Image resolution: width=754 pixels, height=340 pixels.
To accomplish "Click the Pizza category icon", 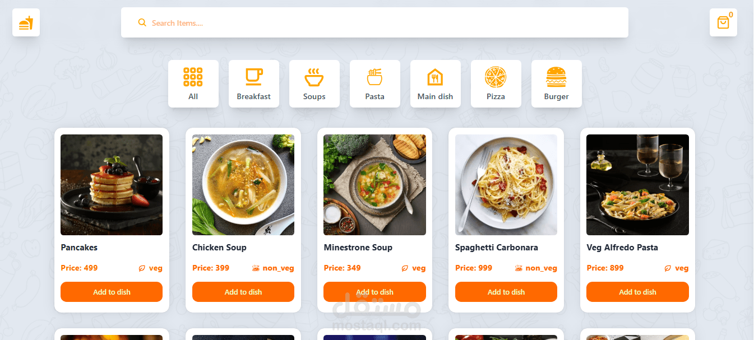I will (496, 77).
